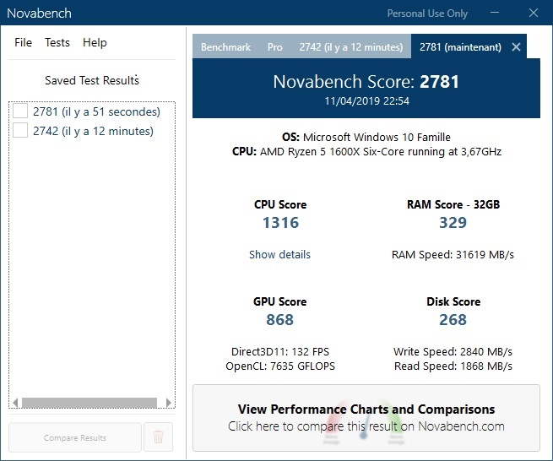This screenshot has height=461, width=553.
Task: Check the 2781 saved result checkbox
Action: 21,111
